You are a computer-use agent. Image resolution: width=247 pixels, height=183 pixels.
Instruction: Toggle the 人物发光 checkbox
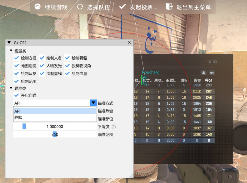(42, 66)
